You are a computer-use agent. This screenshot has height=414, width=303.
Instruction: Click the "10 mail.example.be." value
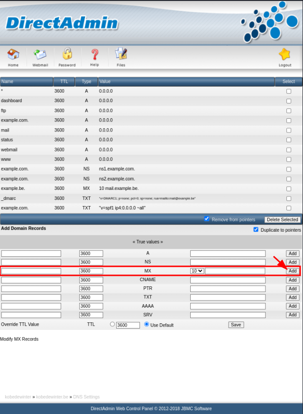[119, 188]
